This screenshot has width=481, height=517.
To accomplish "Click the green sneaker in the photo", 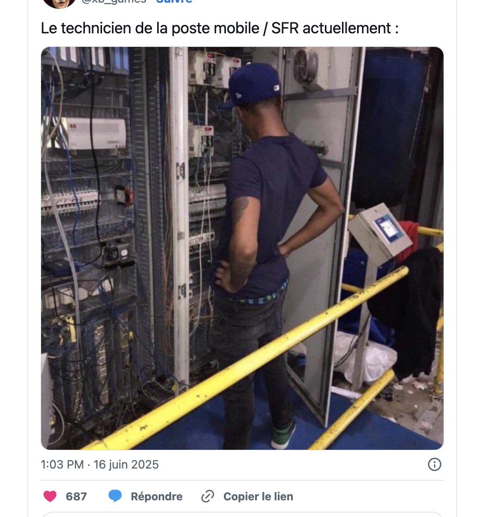I will [x=283, y=436].
